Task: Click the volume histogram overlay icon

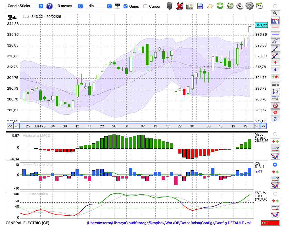Action: click(275, 20)
